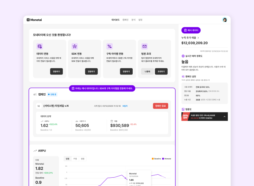Click the N일차 link
This screenshot has width=254, height=186.
pyautogui.click(x=125, y=106)
